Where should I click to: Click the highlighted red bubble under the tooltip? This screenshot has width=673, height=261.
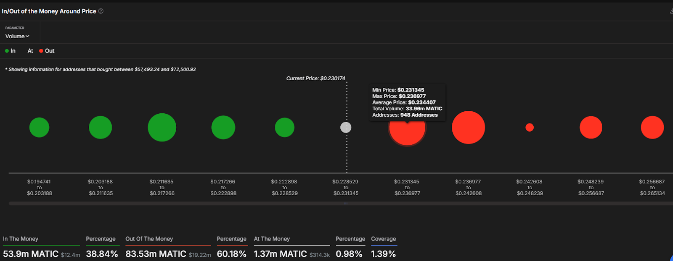point(407,133)
